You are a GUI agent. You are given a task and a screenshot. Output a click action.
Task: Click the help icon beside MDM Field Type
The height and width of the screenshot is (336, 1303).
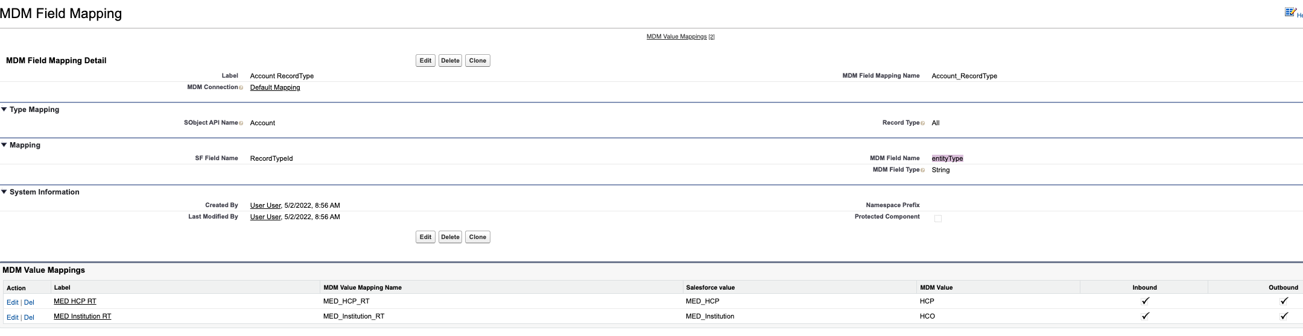point(923,170)
